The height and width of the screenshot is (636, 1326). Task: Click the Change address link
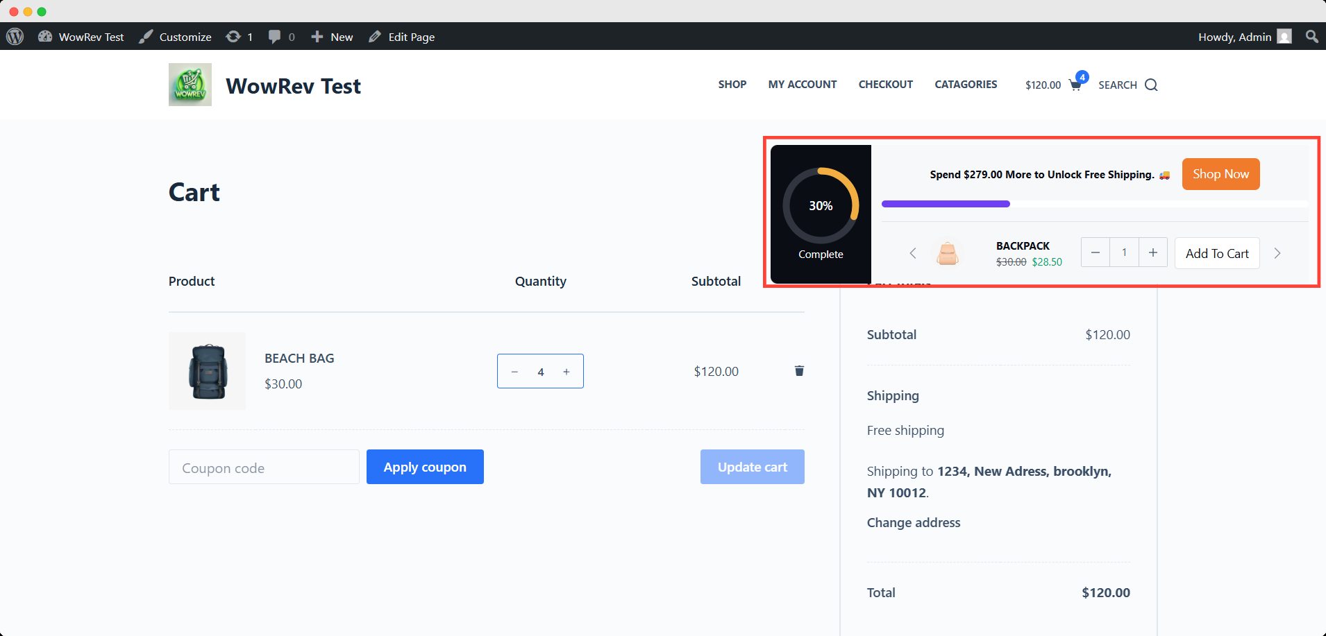click(914, 523)
